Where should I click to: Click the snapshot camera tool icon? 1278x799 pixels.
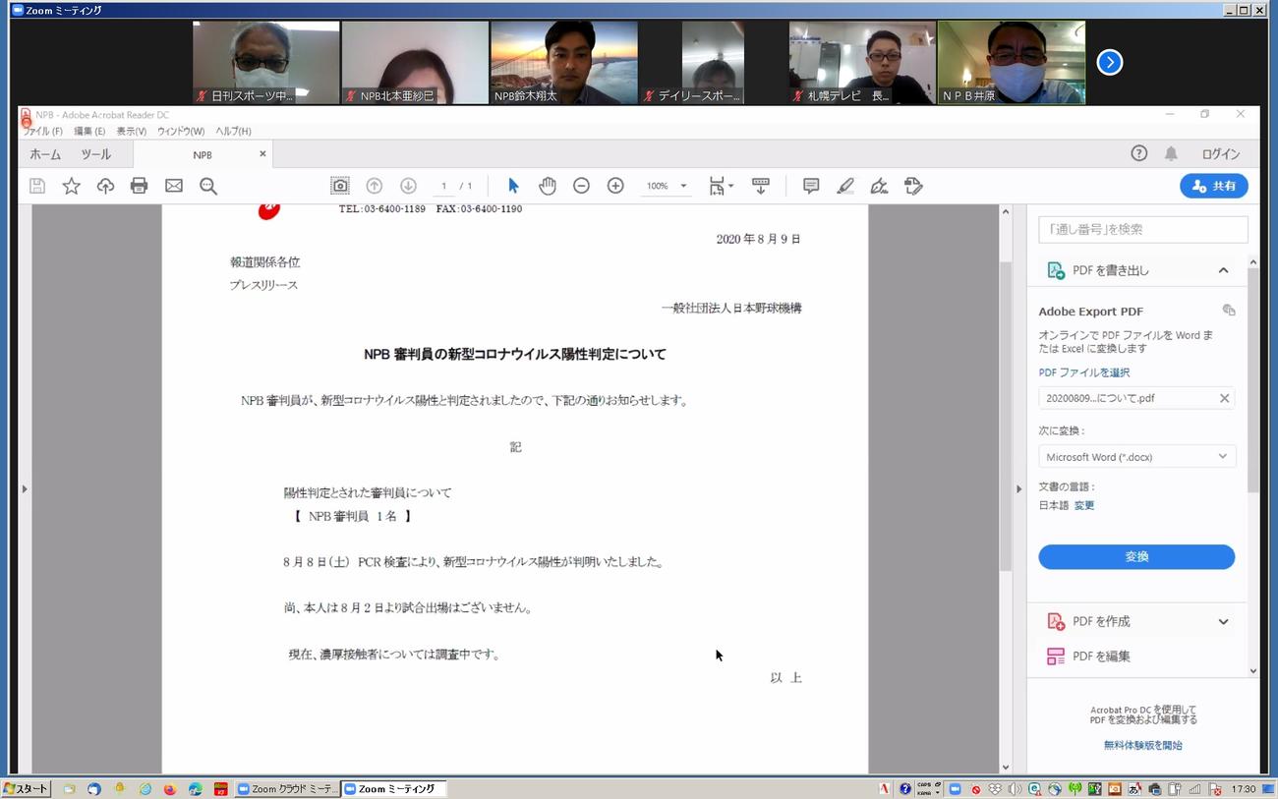[x=340, y=186]
